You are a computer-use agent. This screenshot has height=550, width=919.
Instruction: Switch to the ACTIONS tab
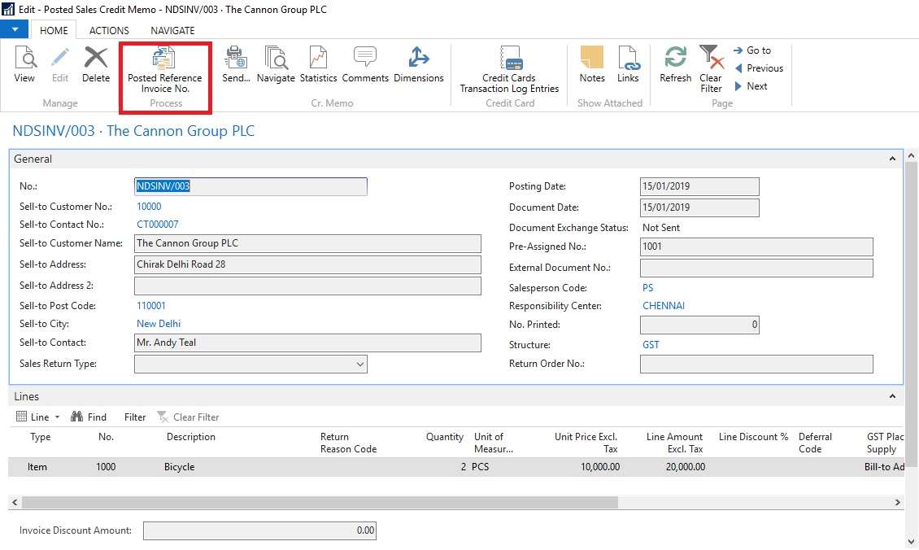108,30
